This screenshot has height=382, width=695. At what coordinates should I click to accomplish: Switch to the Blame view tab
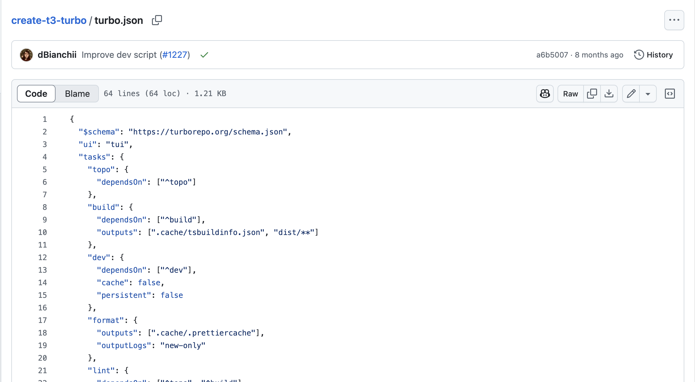tap(77, 94)
